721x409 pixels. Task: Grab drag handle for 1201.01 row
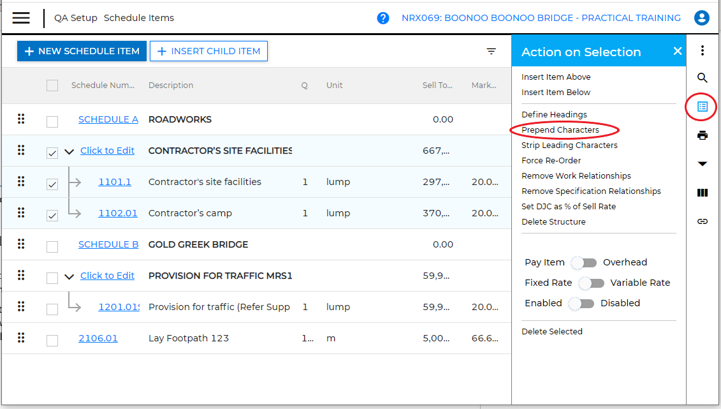click(21, 307)
